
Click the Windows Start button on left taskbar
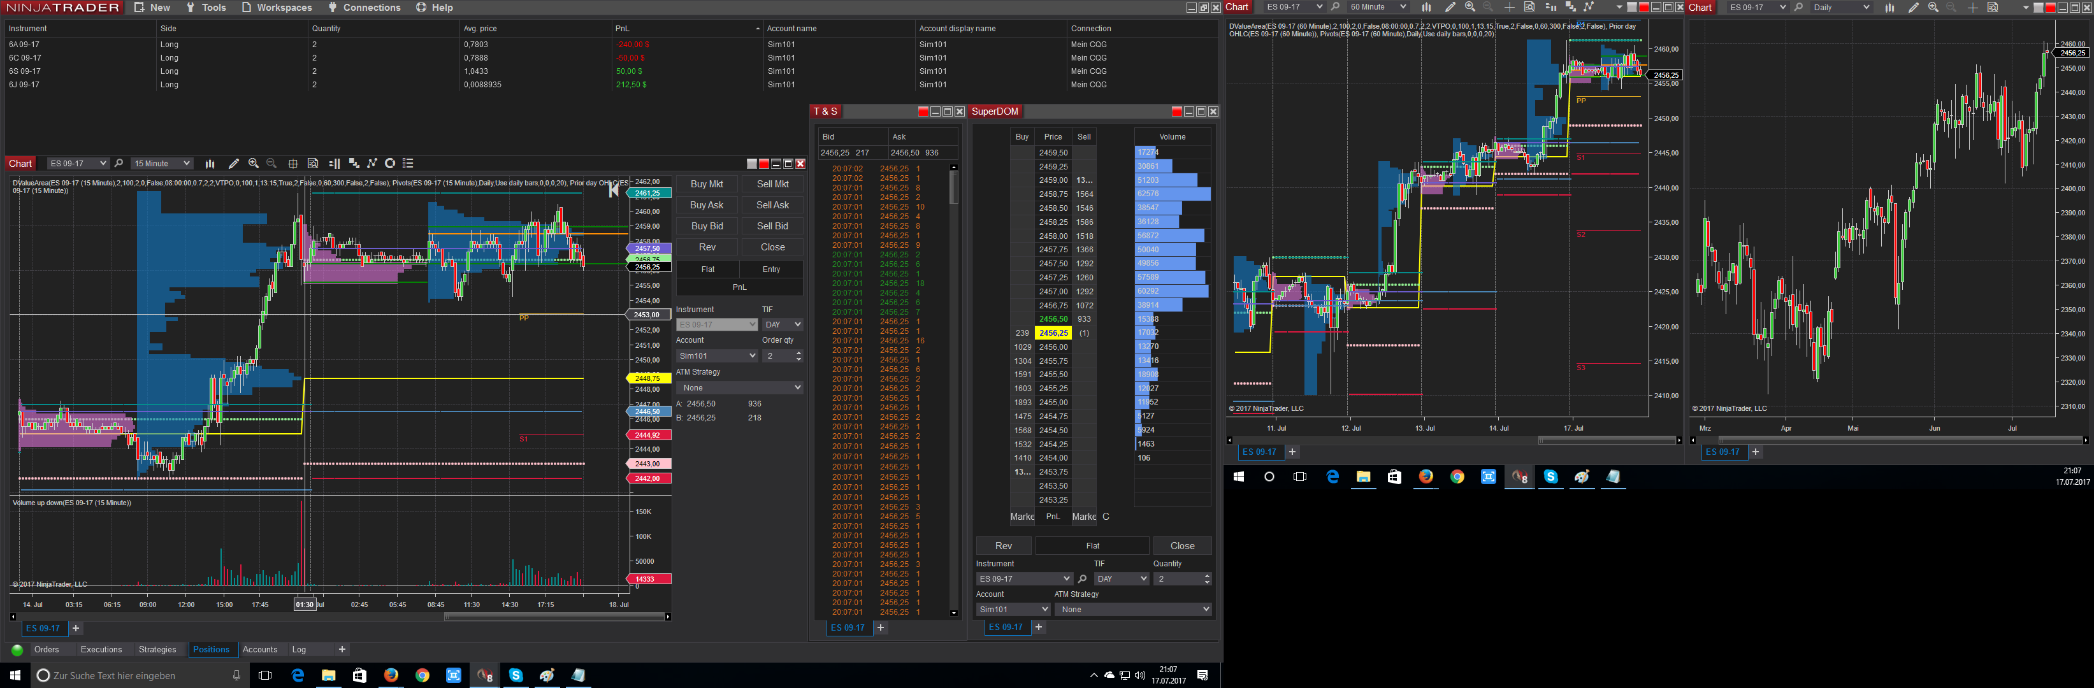click(x=15, y=675)
